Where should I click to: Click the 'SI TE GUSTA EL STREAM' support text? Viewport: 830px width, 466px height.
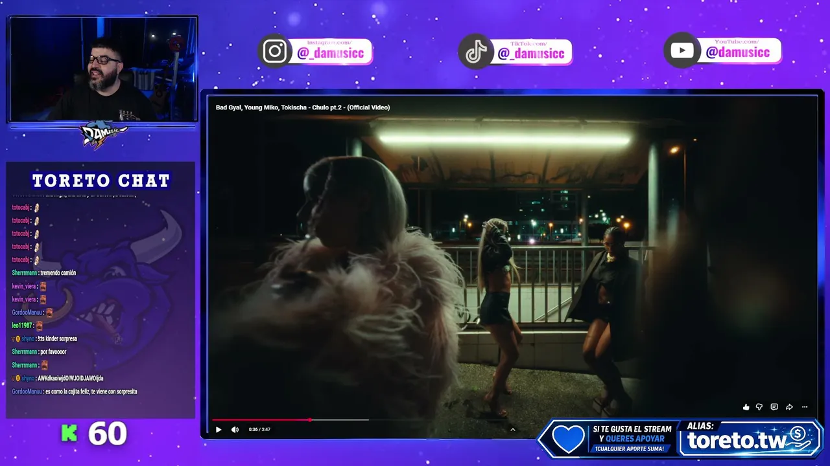point(632,429)
